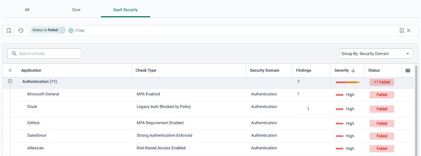Click the Search checks input field
421x156 pixels.
44,54
